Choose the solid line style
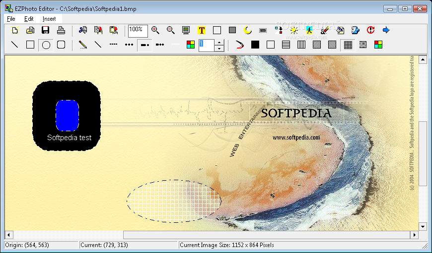Image resolution: width=432 pixels, height=253 pixels. [98, 45]
